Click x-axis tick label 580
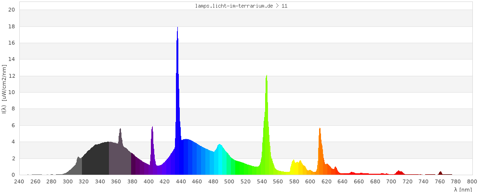 (294, 181)
